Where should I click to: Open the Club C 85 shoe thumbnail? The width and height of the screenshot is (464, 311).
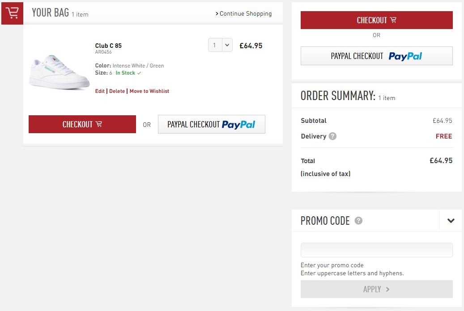(x=59, y=71)
